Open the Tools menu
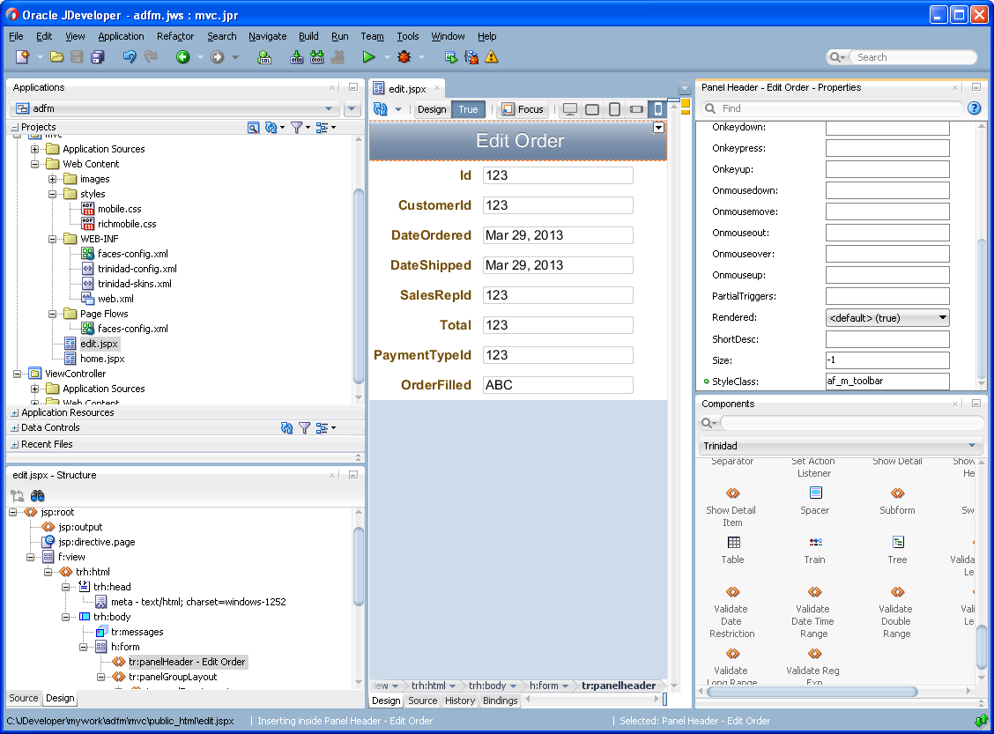 pyautogui.click(x=408, y=36)
